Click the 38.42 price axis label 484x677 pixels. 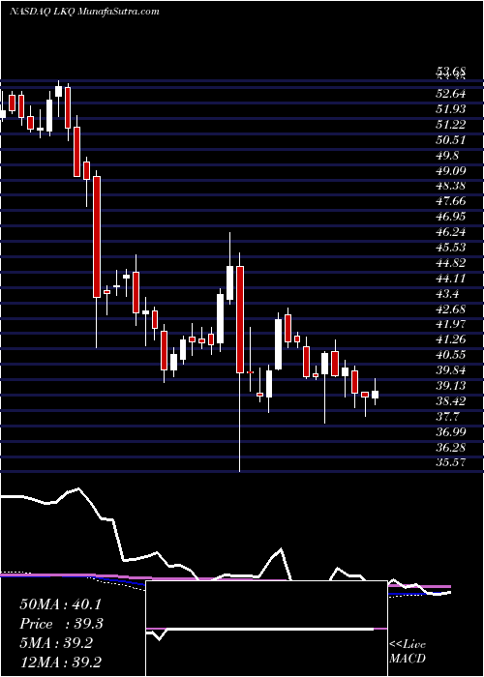451,401
